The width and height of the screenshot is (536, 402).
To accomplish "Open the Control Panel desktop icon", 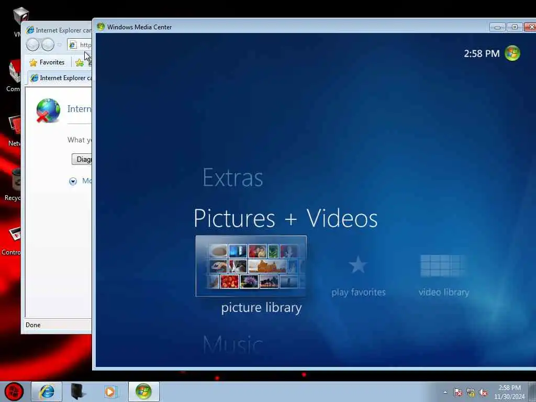I will coord(11,240).
